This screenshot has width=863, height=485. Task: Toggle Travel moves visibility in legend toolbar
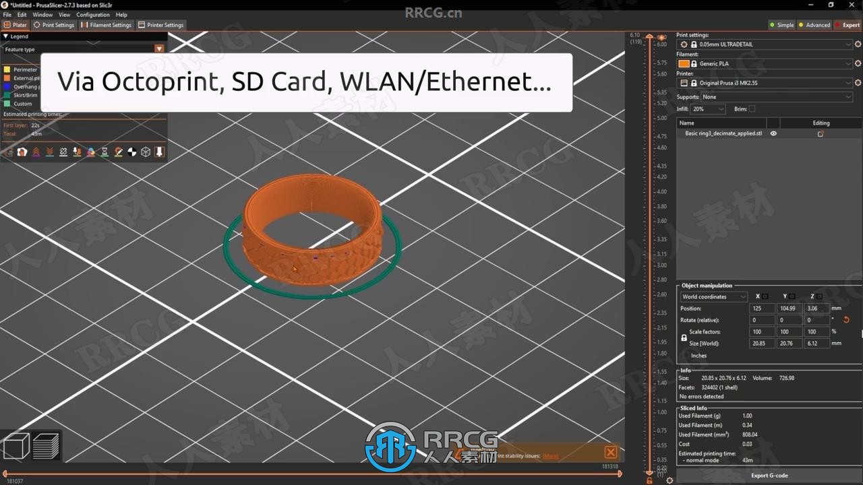point(9,152)
